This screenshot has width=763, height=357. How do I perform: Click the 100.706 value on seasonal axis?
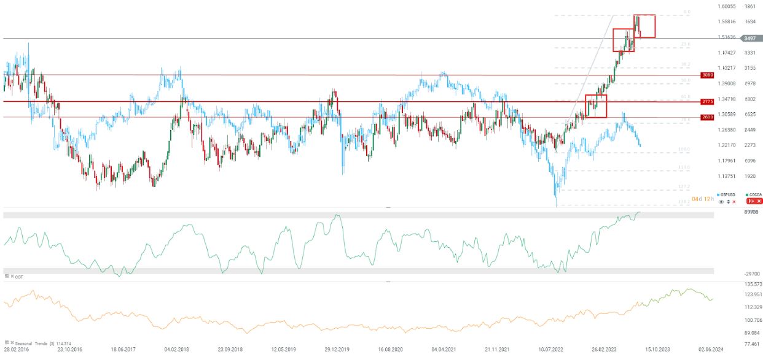point(753,320)
